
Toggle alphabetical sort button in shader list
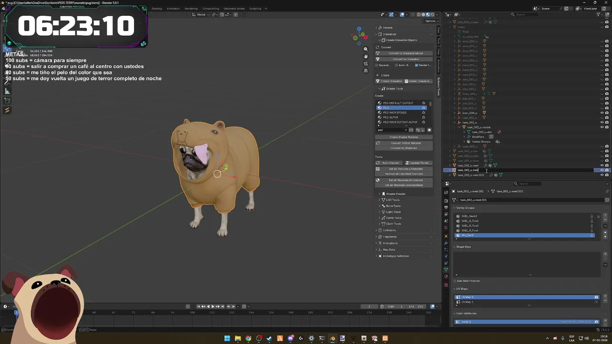point(417,130)
